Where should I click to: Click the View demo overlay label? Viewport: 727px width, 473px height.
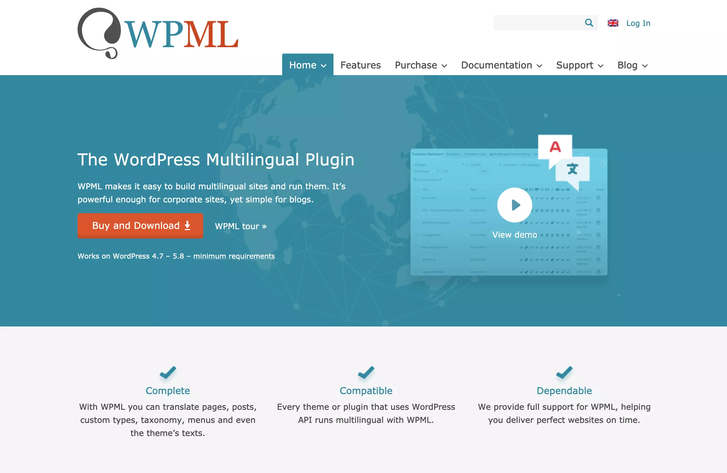[514, 234]
